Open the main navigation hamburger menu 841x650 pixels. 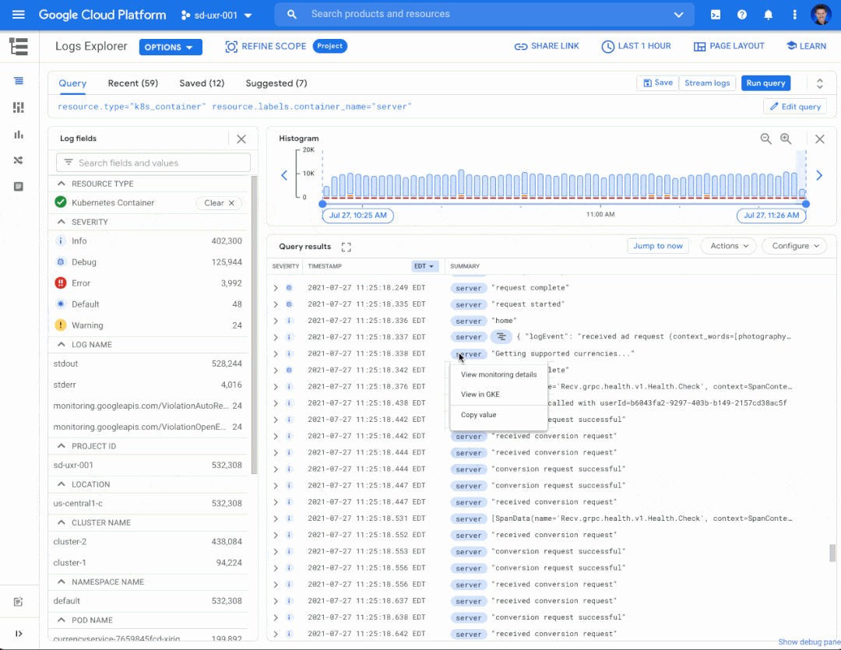point(18,15)
